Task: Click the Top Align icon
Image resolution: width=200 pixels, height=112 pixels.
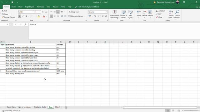Action: [51, 12]
